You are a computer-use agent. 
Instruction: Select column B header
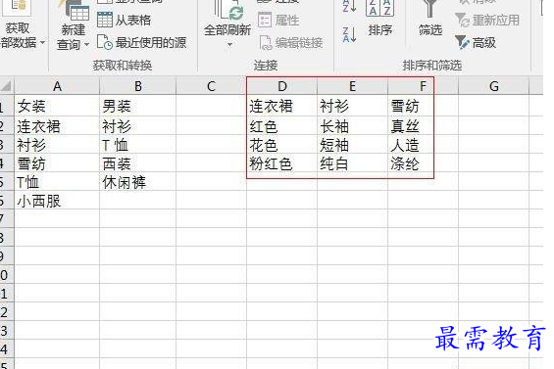[138, 86]
